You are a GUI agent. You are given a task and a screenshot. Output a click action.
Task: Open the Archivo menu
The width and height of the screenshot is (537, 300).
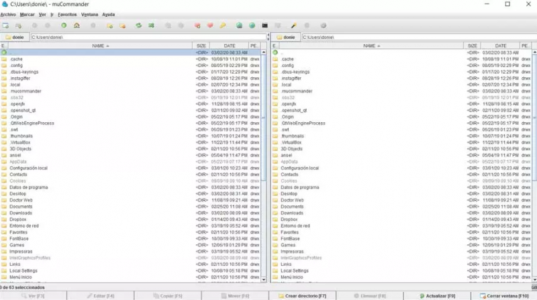click(8, 13)
